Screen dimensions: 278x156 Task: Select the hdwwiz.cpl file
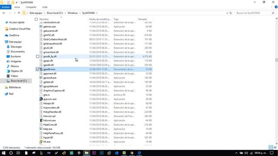tap(50, 116)
